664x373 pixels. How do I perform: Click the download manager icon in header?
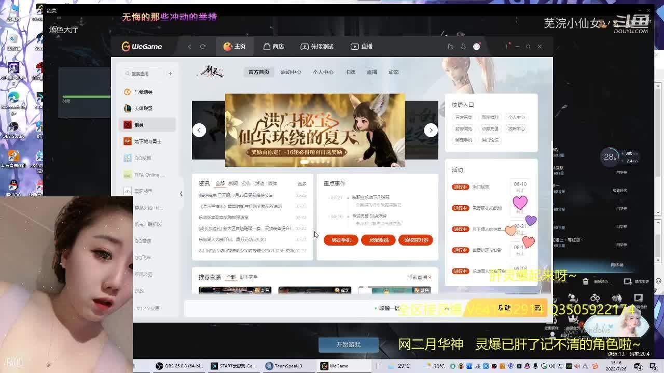[x=463, y=47]
